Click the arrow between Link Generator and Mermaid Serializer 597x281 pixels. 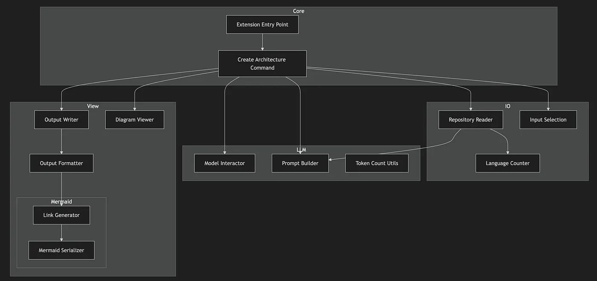coord(61,233)
